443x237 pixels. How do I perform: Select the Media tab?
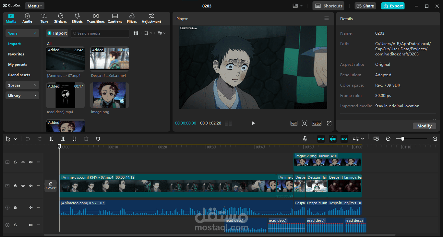coord(11,18)
